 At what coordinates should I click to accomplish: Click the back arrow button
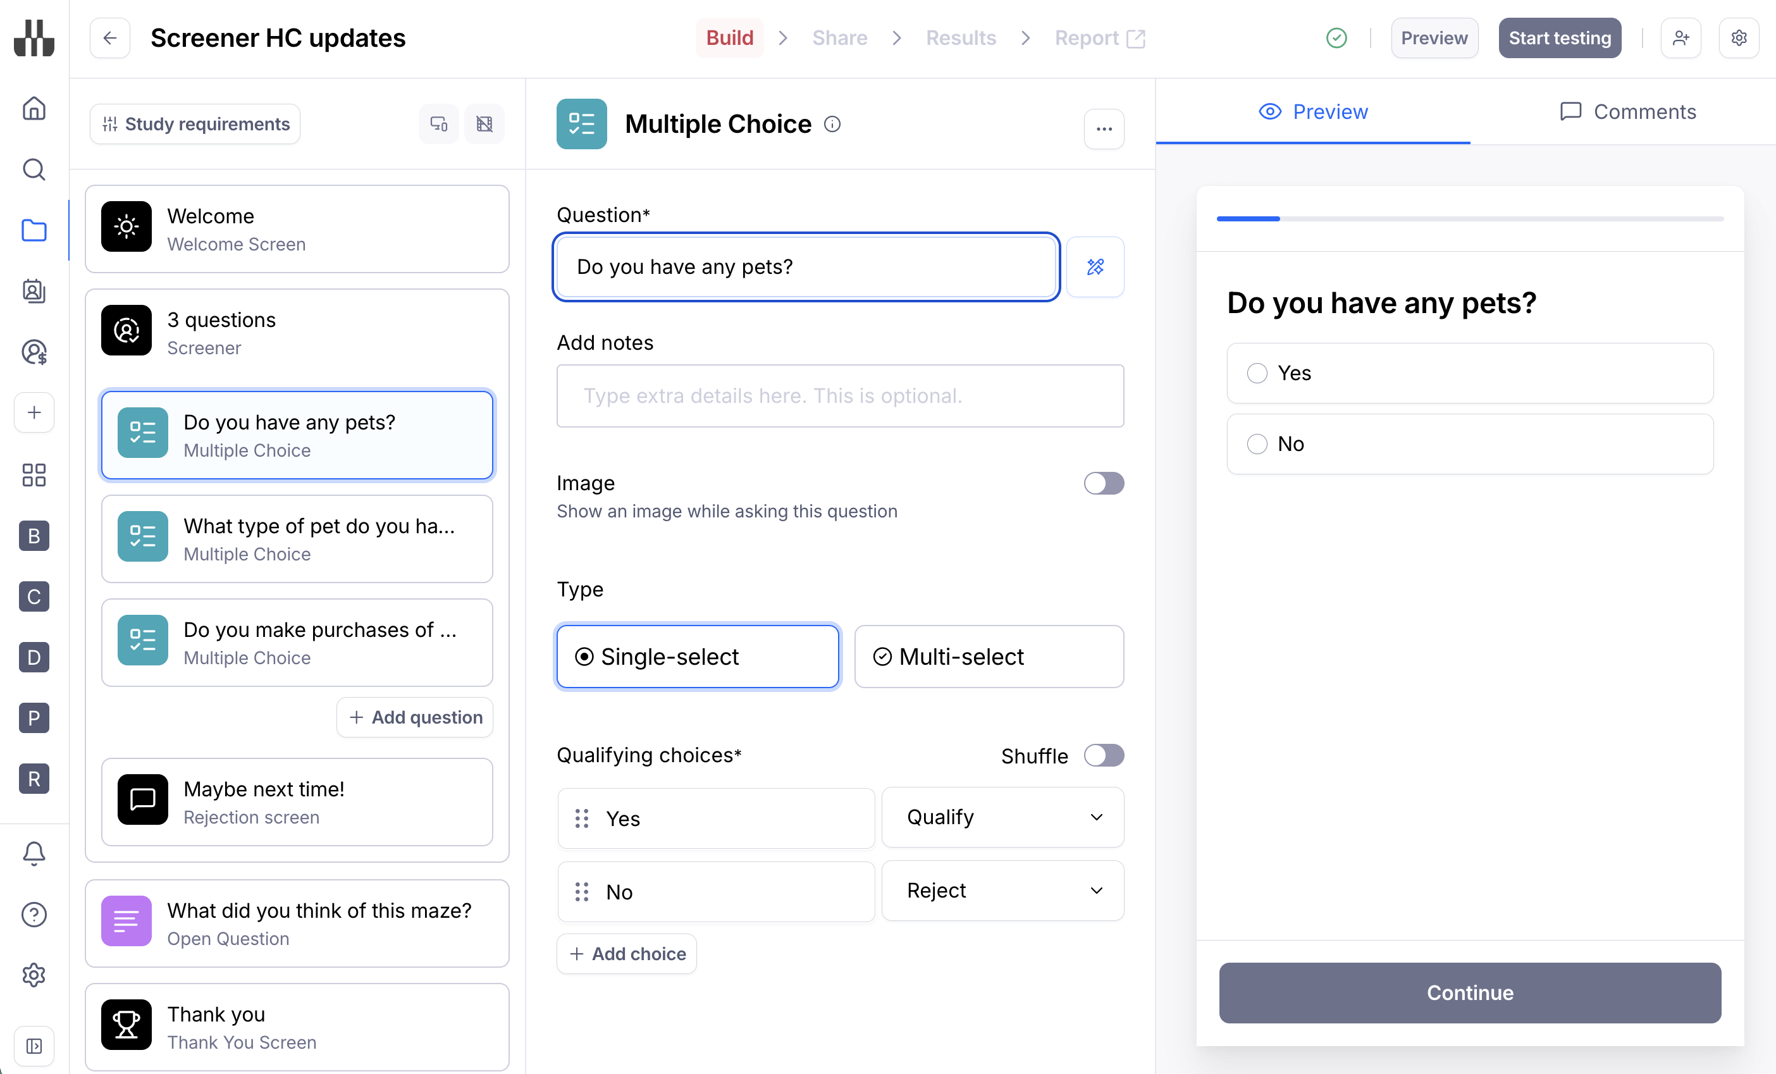click(x=109, y=37)
